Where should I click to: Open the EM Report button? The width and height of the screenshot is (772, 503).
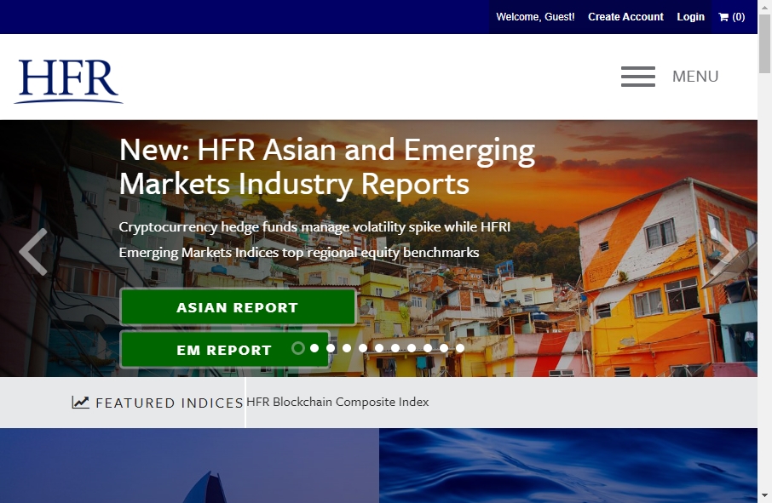point(224,350)
